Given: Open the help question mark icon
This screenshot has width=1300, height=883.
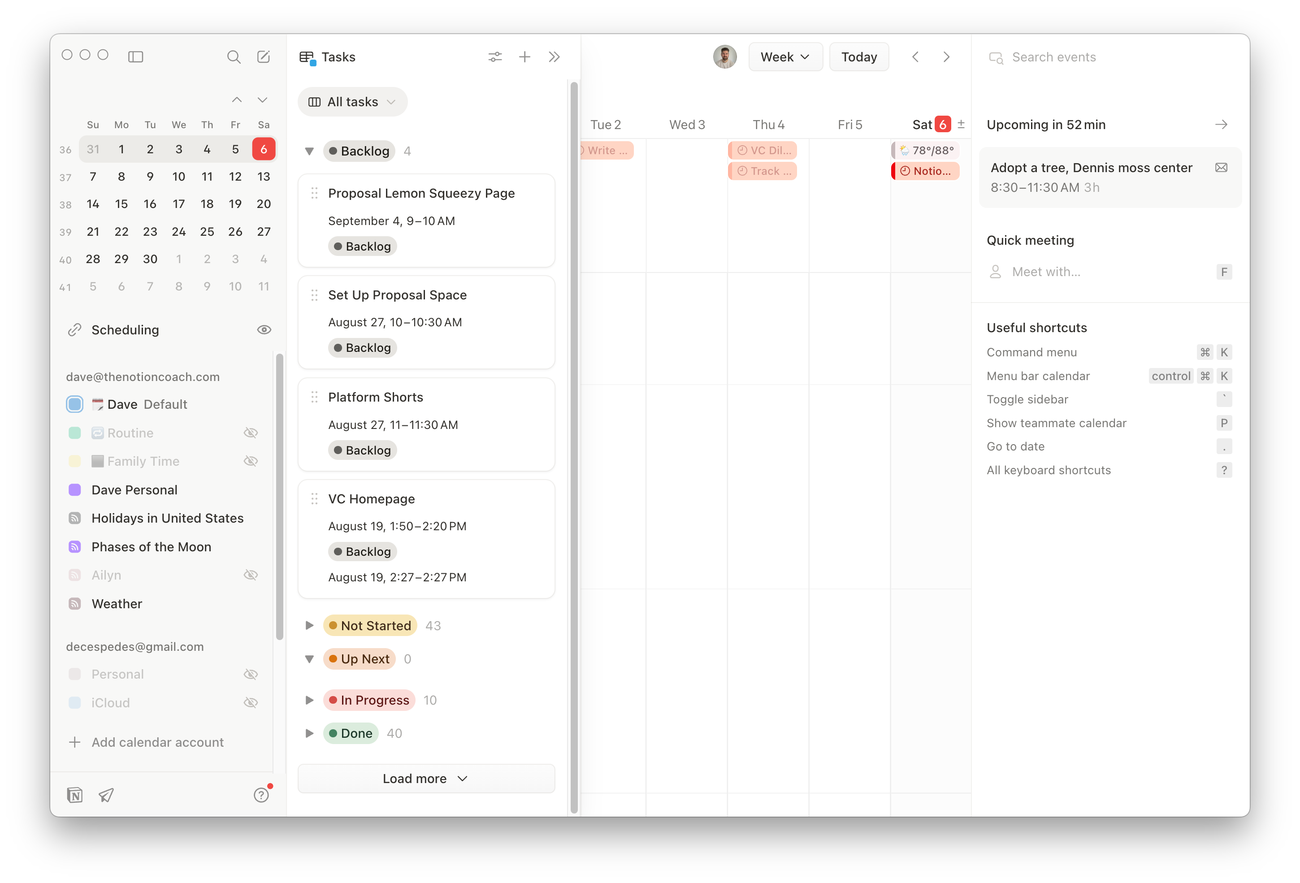Looking at the screenshot, I should click(261, 795).
